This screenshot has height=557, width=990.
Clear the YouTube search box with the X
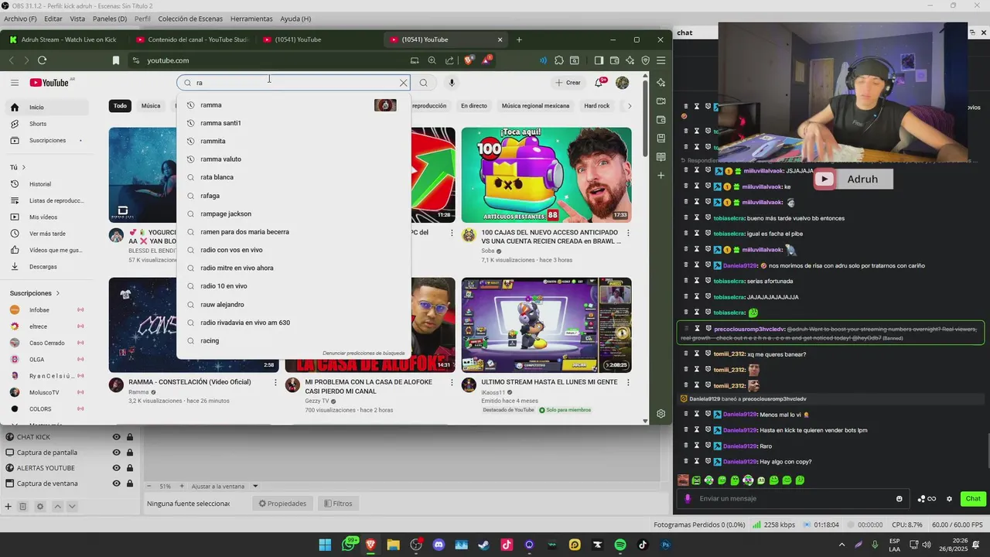403,83
